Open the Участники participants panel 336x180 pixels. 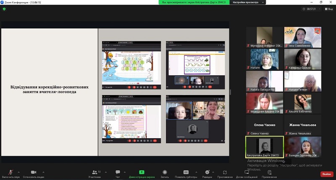pos(94,173)
